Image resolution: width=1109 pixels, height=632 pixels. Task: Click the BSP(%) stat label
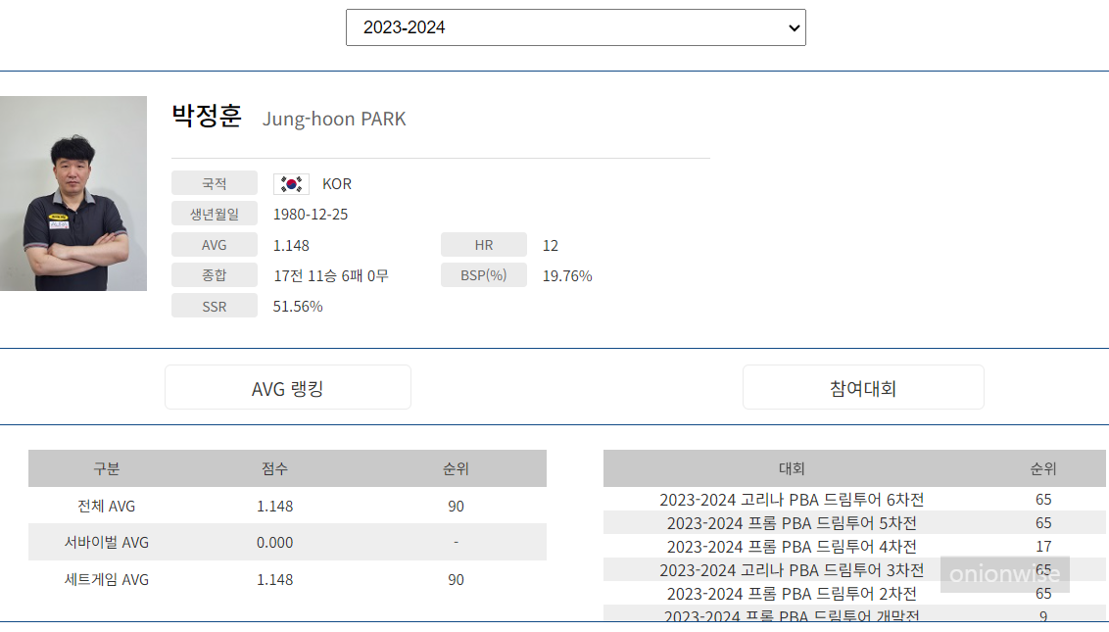(483, 275)
